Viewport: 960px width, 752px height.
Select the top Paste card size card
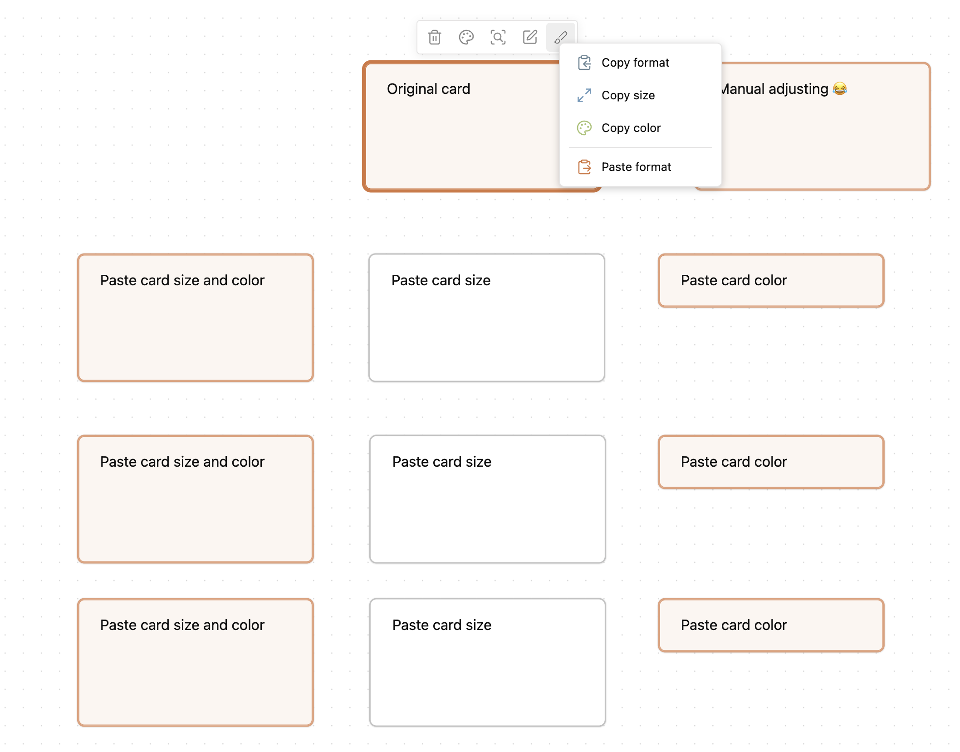coord(486,317)
